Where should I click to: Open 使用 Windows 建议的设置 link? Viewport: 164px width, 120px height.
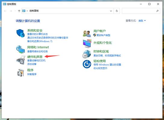(x=107, y=64)
